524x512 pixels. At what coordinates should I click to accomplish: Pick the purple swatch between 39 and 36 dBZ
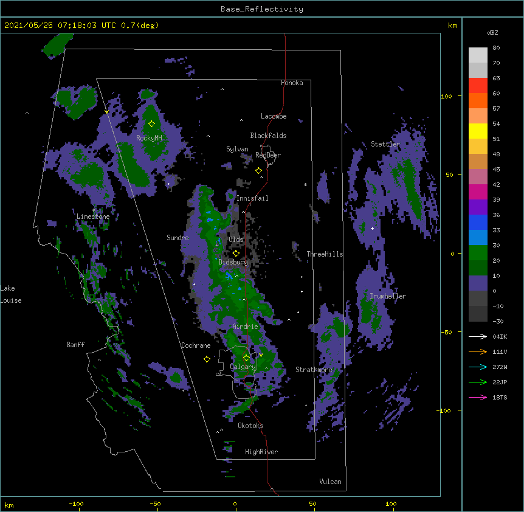(478, 207)
